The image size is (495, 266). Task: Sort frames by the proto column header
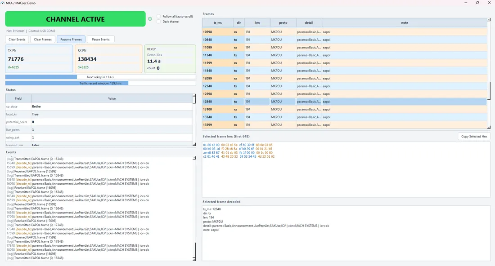(x=283, y=23)
